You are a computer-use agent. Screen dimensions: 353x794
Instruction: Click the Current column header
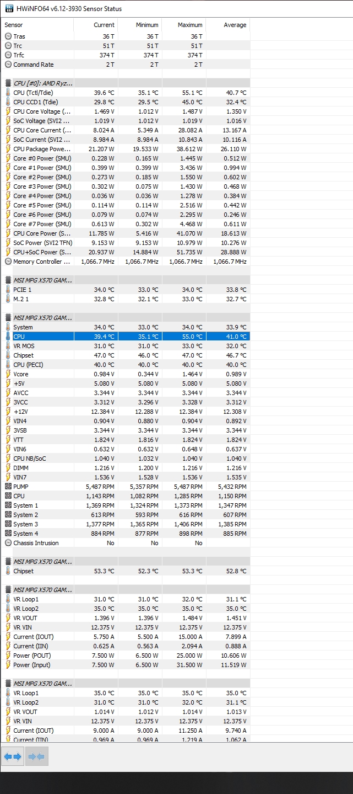point(96,25)
